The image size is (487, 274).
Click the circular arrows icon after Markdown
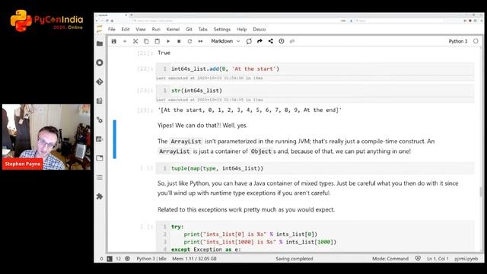pyautogui.click(x=249, y=41)
